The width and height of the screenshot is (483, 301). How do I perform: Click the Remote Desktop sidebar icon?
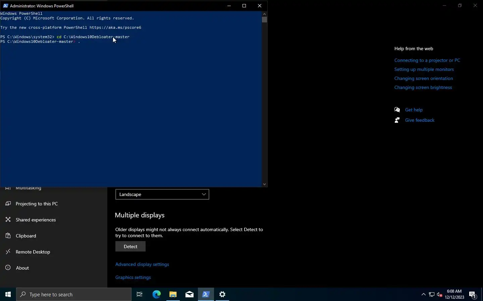click(x=8, y=252)
